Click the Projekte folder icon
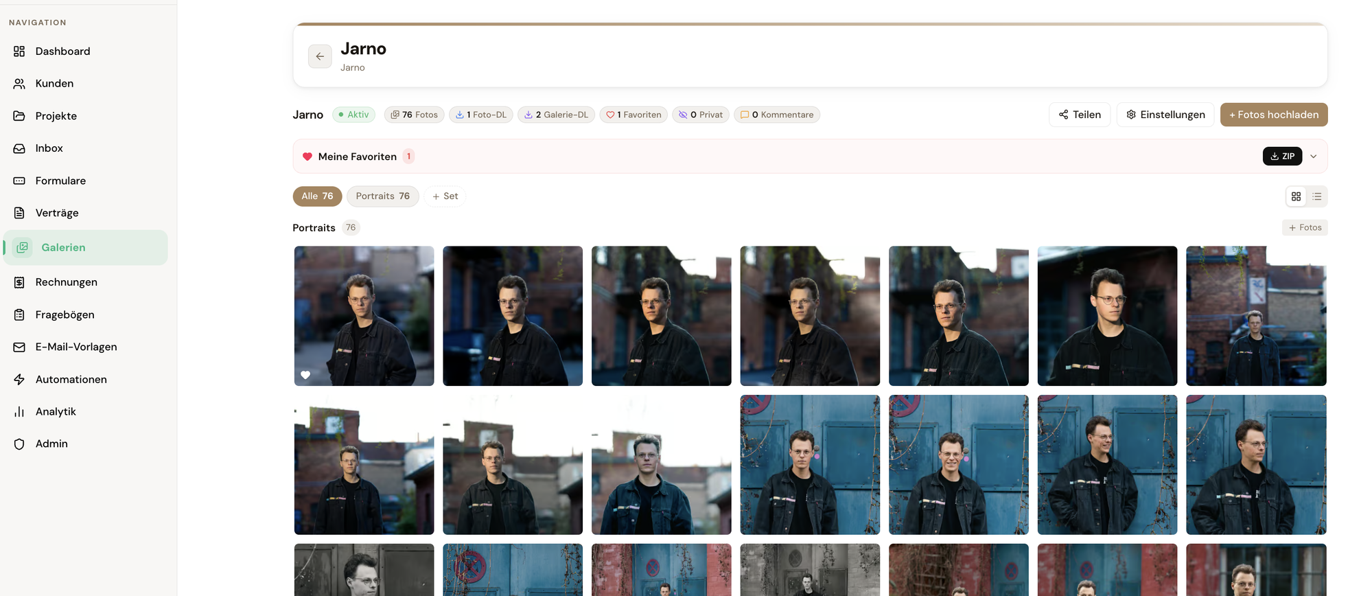Viewport: 1372px width, 596px height. [x=19, y=116]
